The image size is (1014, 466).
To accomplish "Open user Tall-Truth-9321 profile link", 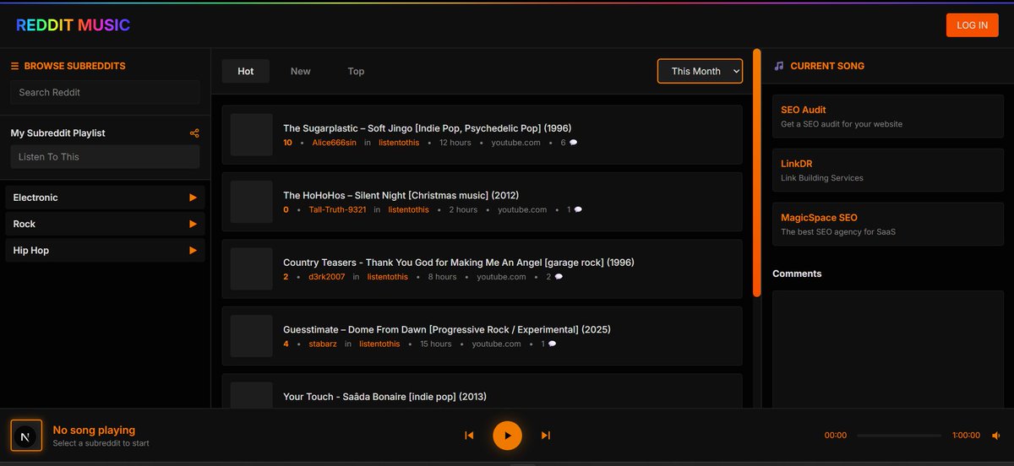I will pos(337,209).
